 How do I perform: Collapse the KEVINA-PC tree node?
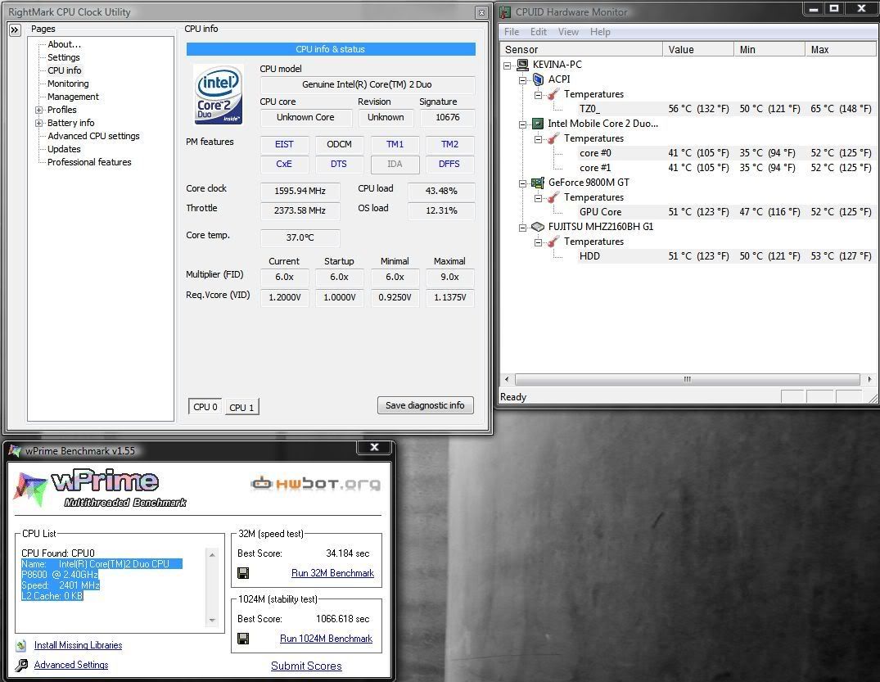coord(508,65)
